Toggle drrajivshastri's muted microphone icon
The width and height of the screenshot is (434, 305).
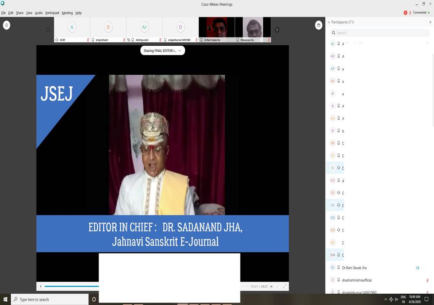tap(124, 40)
